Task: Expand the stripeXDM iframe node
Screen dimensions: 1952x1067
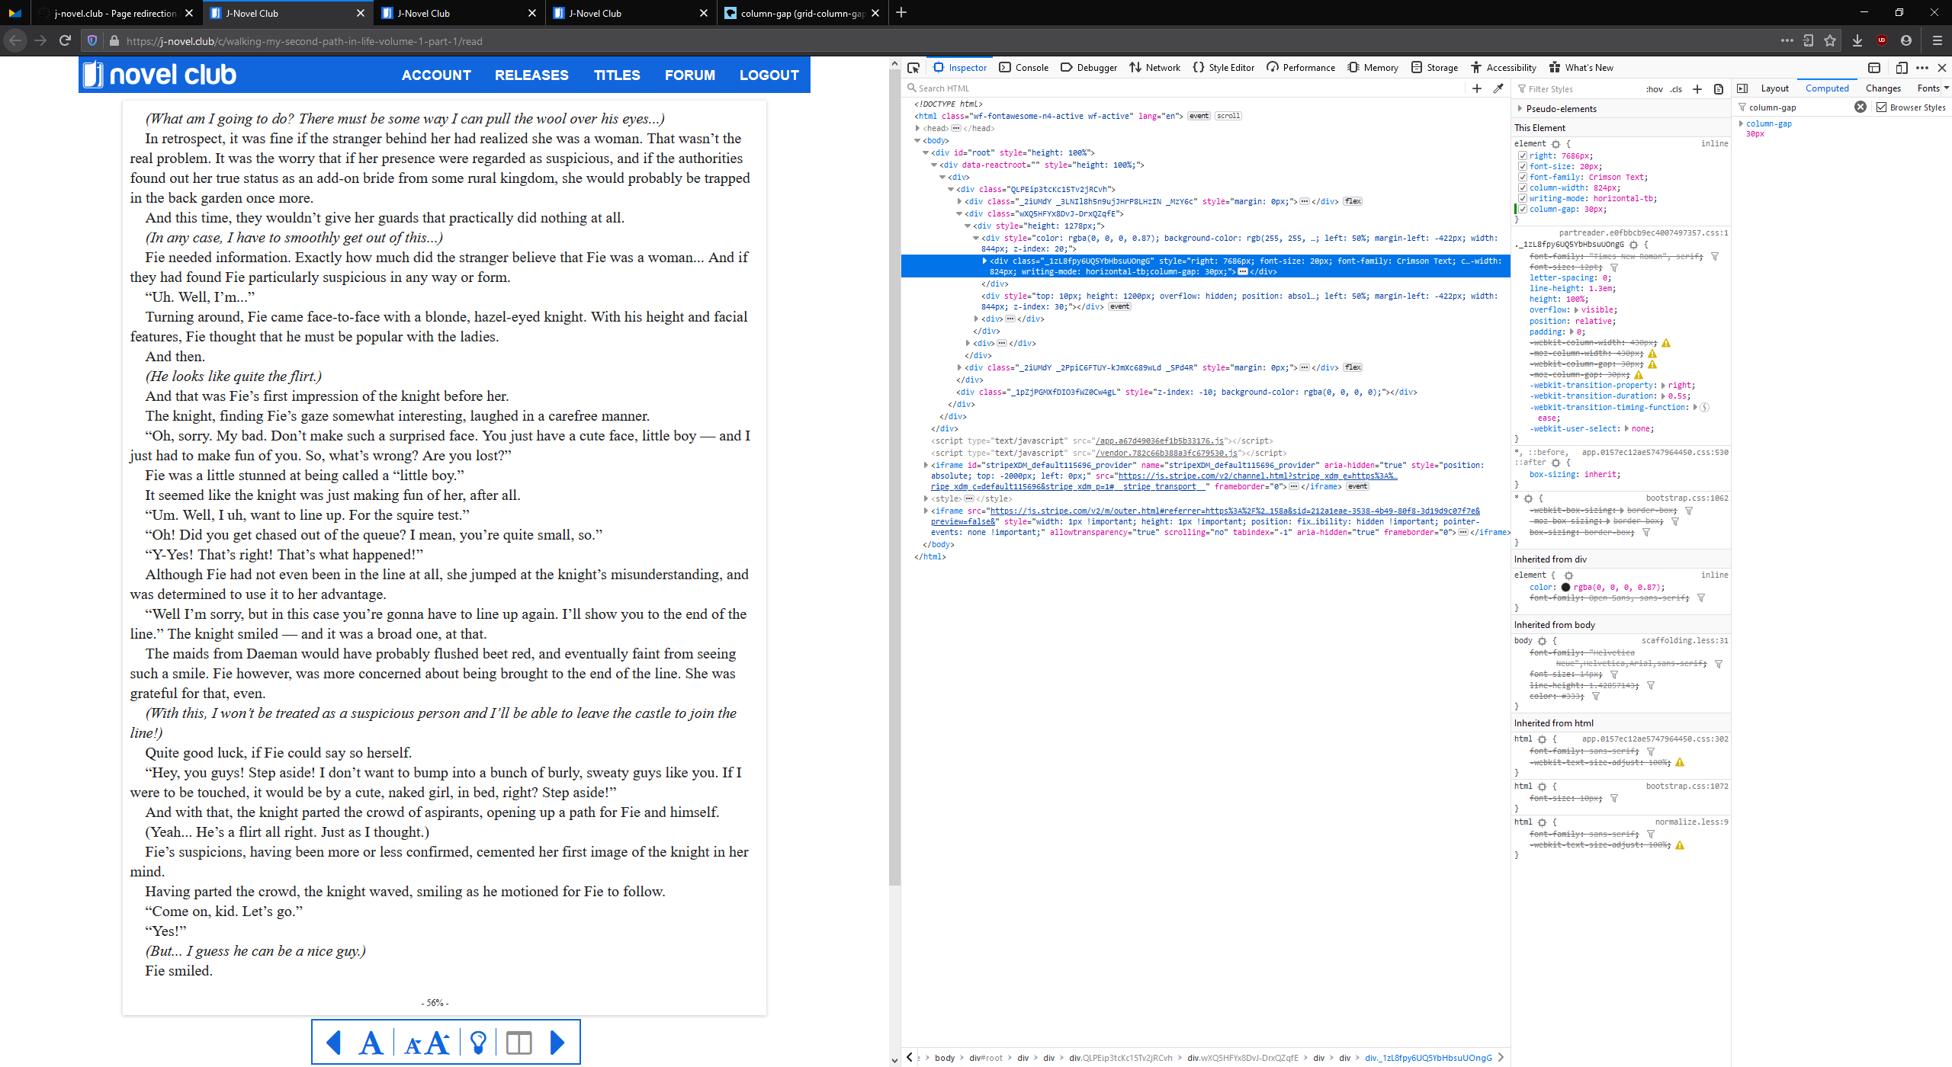Action: [926, 465]
